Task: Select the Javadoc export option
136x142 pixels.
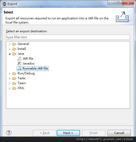Action: coord(28,64)
